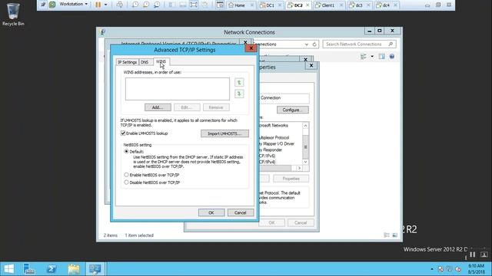Click the show preview pane icon
The image size is (492, 276).
(381, 57)
